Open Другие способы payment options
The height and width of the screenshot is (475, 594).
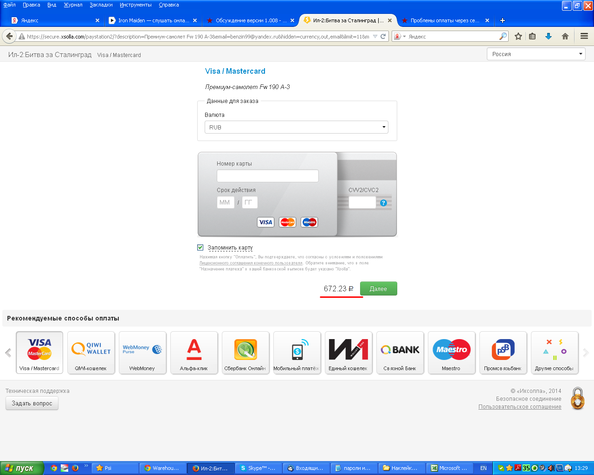pyautogui.click(x=555, y=353)
